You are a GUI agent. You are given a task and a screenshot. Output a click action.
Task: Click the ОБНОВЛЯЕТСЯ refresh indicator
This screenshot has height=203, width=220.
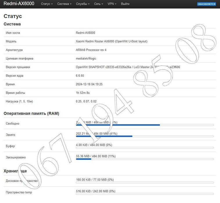[206, 4]
